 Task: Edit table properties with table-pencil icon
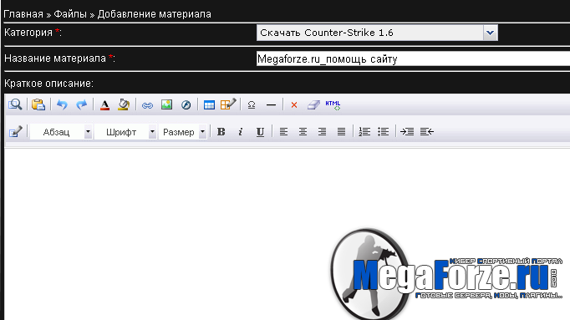tap(228, 104)
